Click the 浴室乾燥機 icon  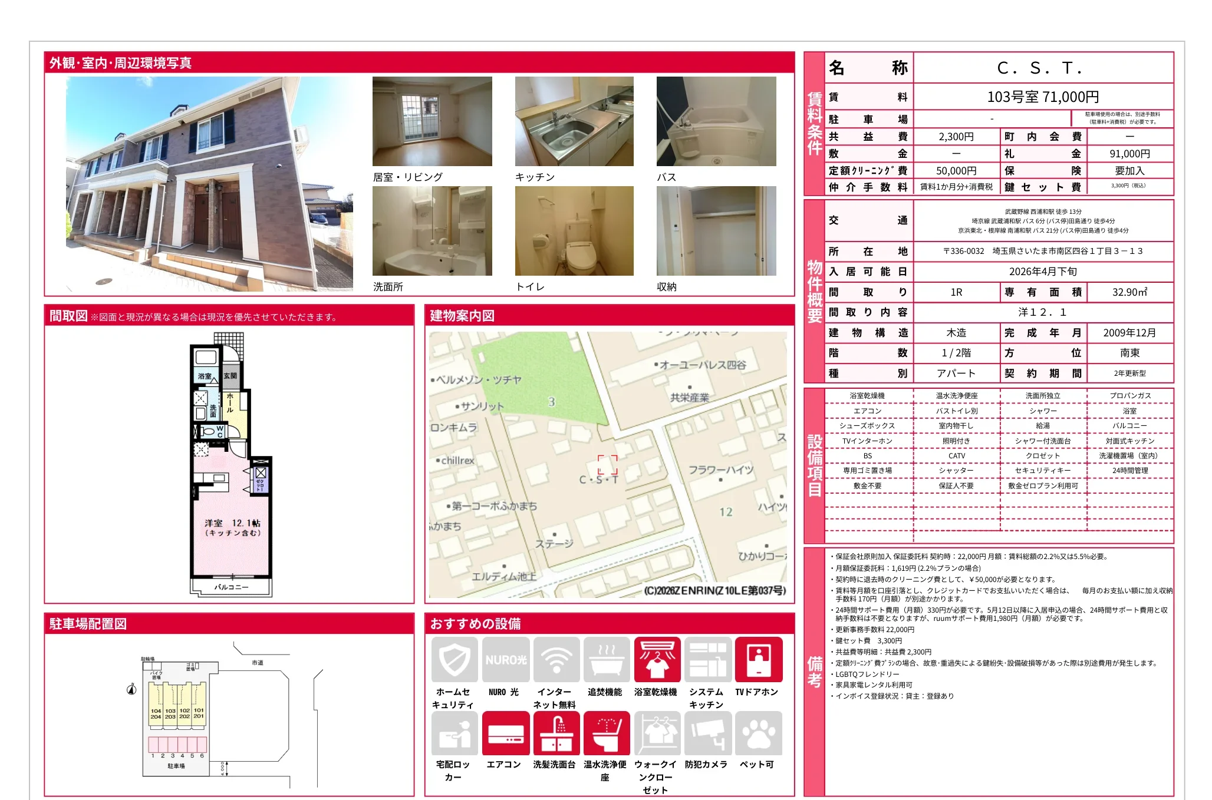pyautogui.click(x=657, y=659)
